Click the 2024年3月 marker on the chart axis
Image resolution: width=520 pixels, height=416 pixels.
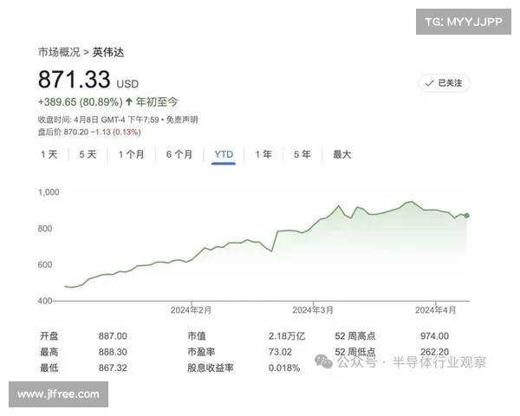pyautogui.click(x=313, y=309)
